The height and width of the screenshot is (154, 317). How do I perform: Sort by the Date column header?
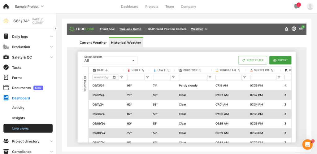tap(100, 70)
